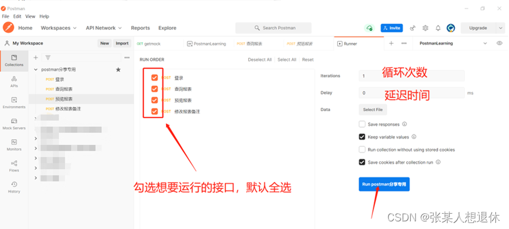Open the satellite capture requests icon
The image size is (509, 229).
(412, 28)
